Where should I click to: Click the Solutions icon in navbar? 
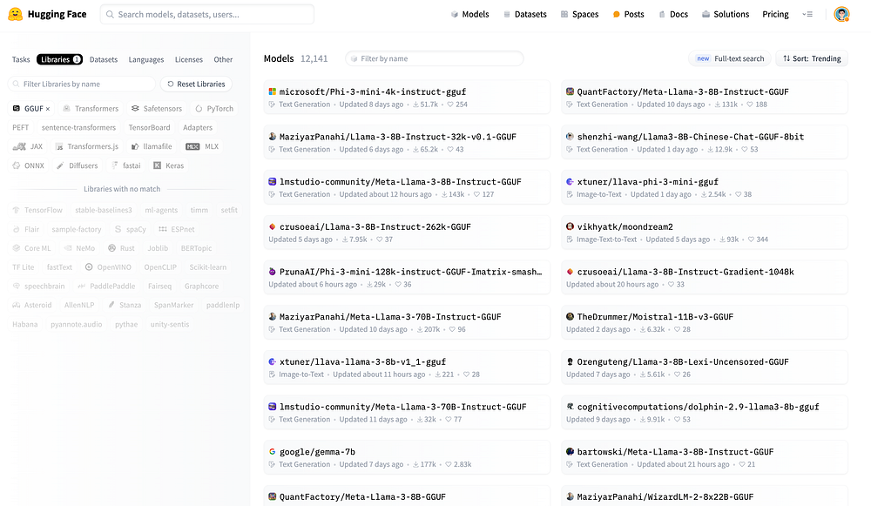coord(706,15)
